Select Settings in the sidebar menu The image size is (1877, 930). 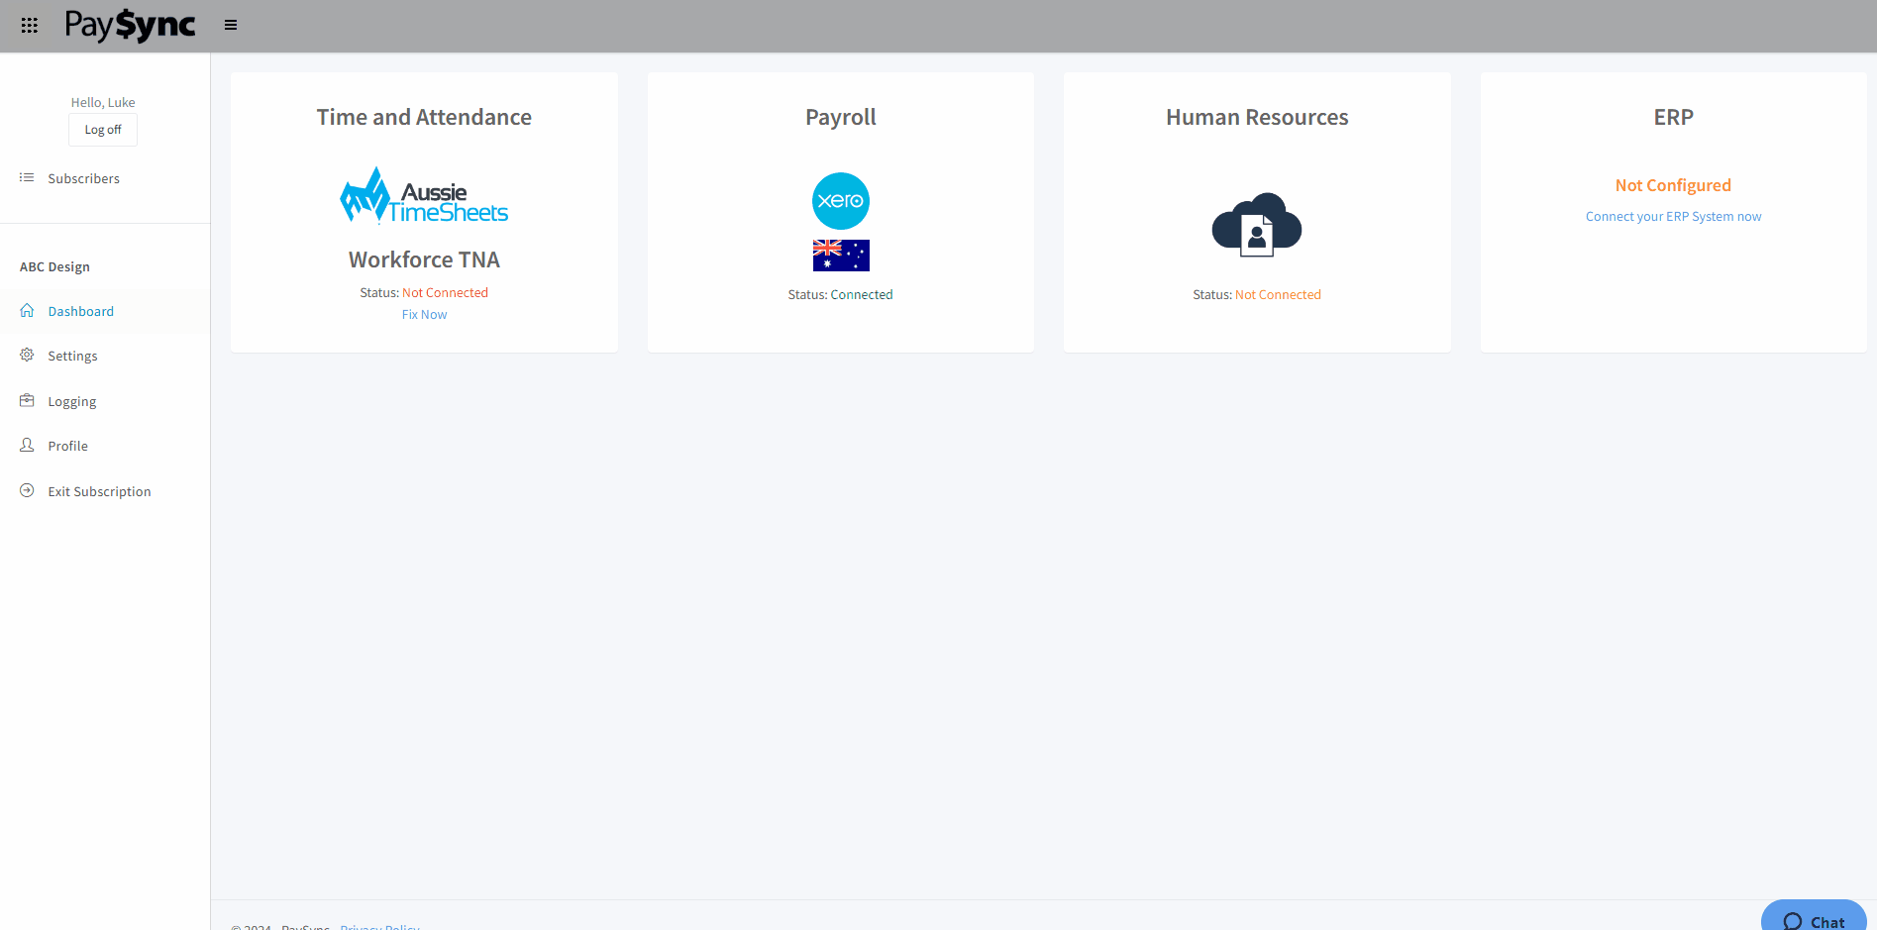click(x=72, y=356)
